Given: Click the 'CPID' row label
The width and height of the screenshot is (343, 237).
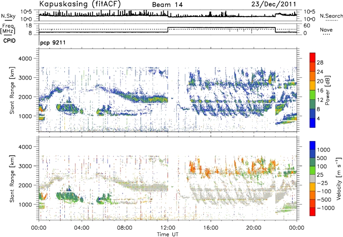Looking at the screenshot, I should coord(9,41).
